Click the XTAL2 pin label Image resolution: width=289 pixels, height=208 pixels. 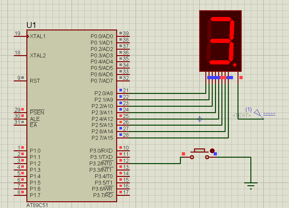tap(38, 55)
